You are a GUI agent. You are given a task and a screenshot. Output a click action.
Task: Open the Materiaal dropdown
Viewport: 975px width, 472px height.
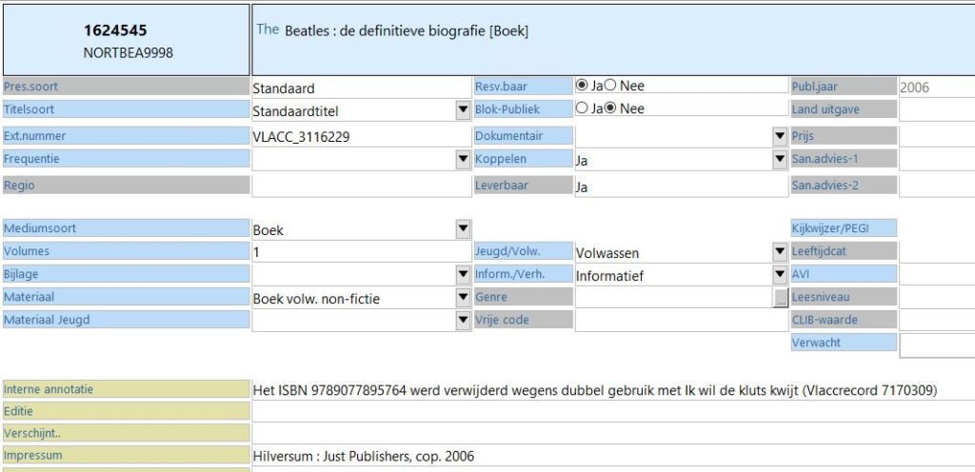click(x=463, y=298)
